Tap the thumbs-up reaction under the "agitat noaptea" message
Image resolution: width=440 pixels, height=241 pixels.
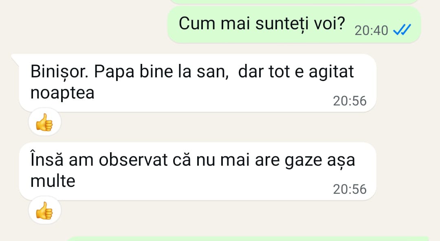tap(44, 123)
